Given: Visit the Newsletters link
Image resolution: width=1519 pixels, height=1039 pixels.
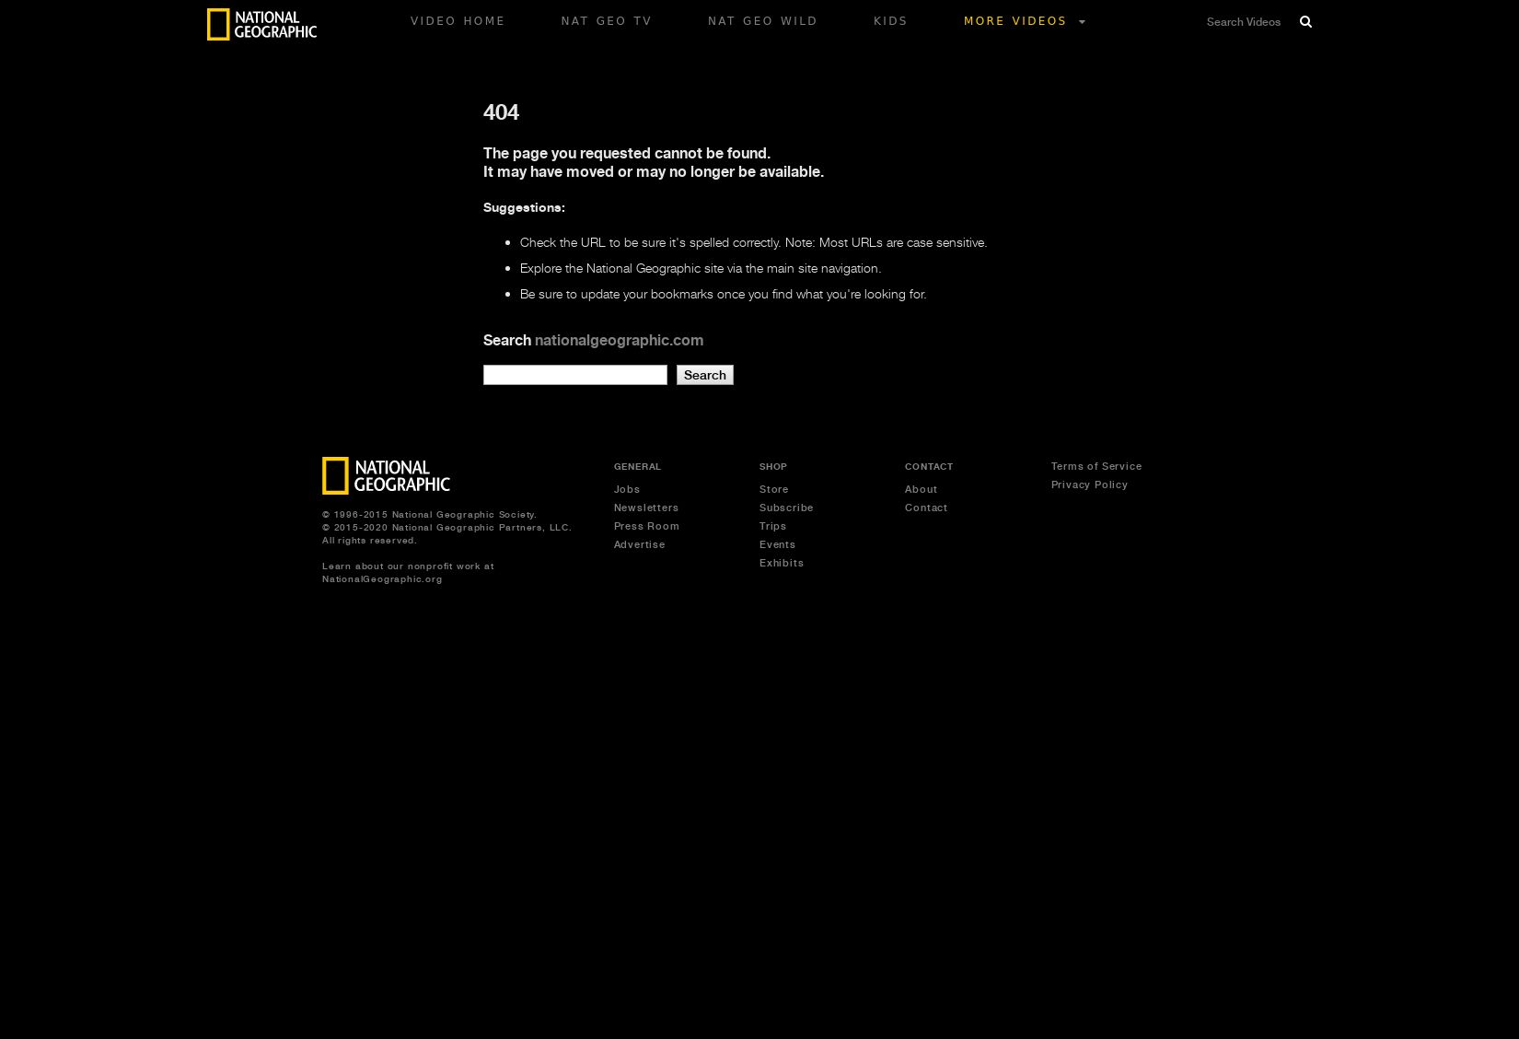Looking at the screenshot, I should pos(646,508).
